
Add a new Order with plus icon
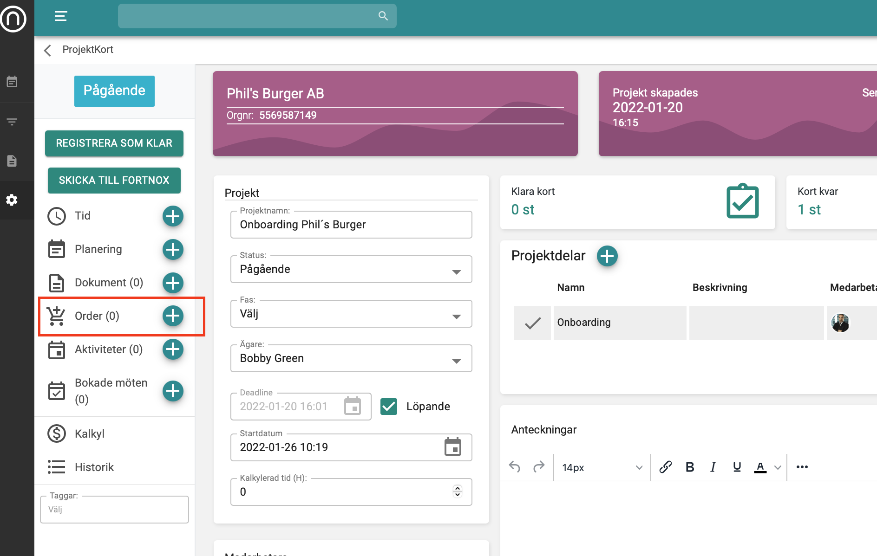click(x=173, y=316)
